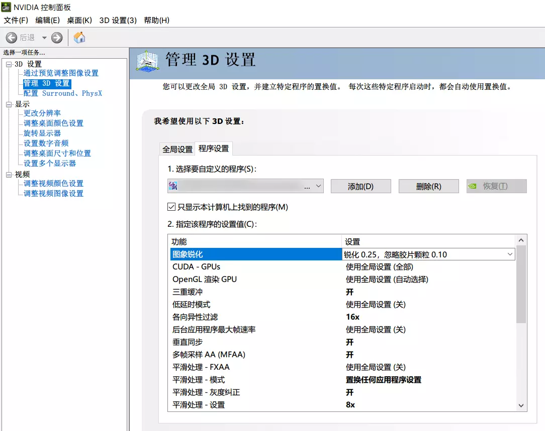
Task: Open back history dropdown arrow beside 后退
Action: tap(44, 38)
